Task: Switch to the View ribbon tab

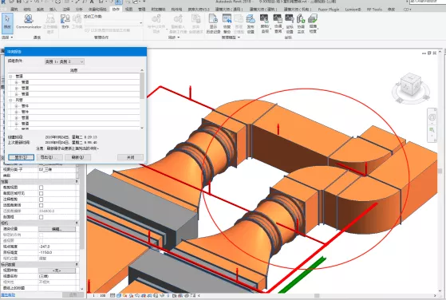Action: pyautogui.click(x=128, y=10)
